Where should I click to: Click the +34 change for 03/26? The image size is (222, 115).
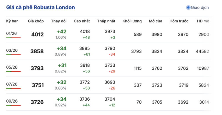[x=61, y=48]
